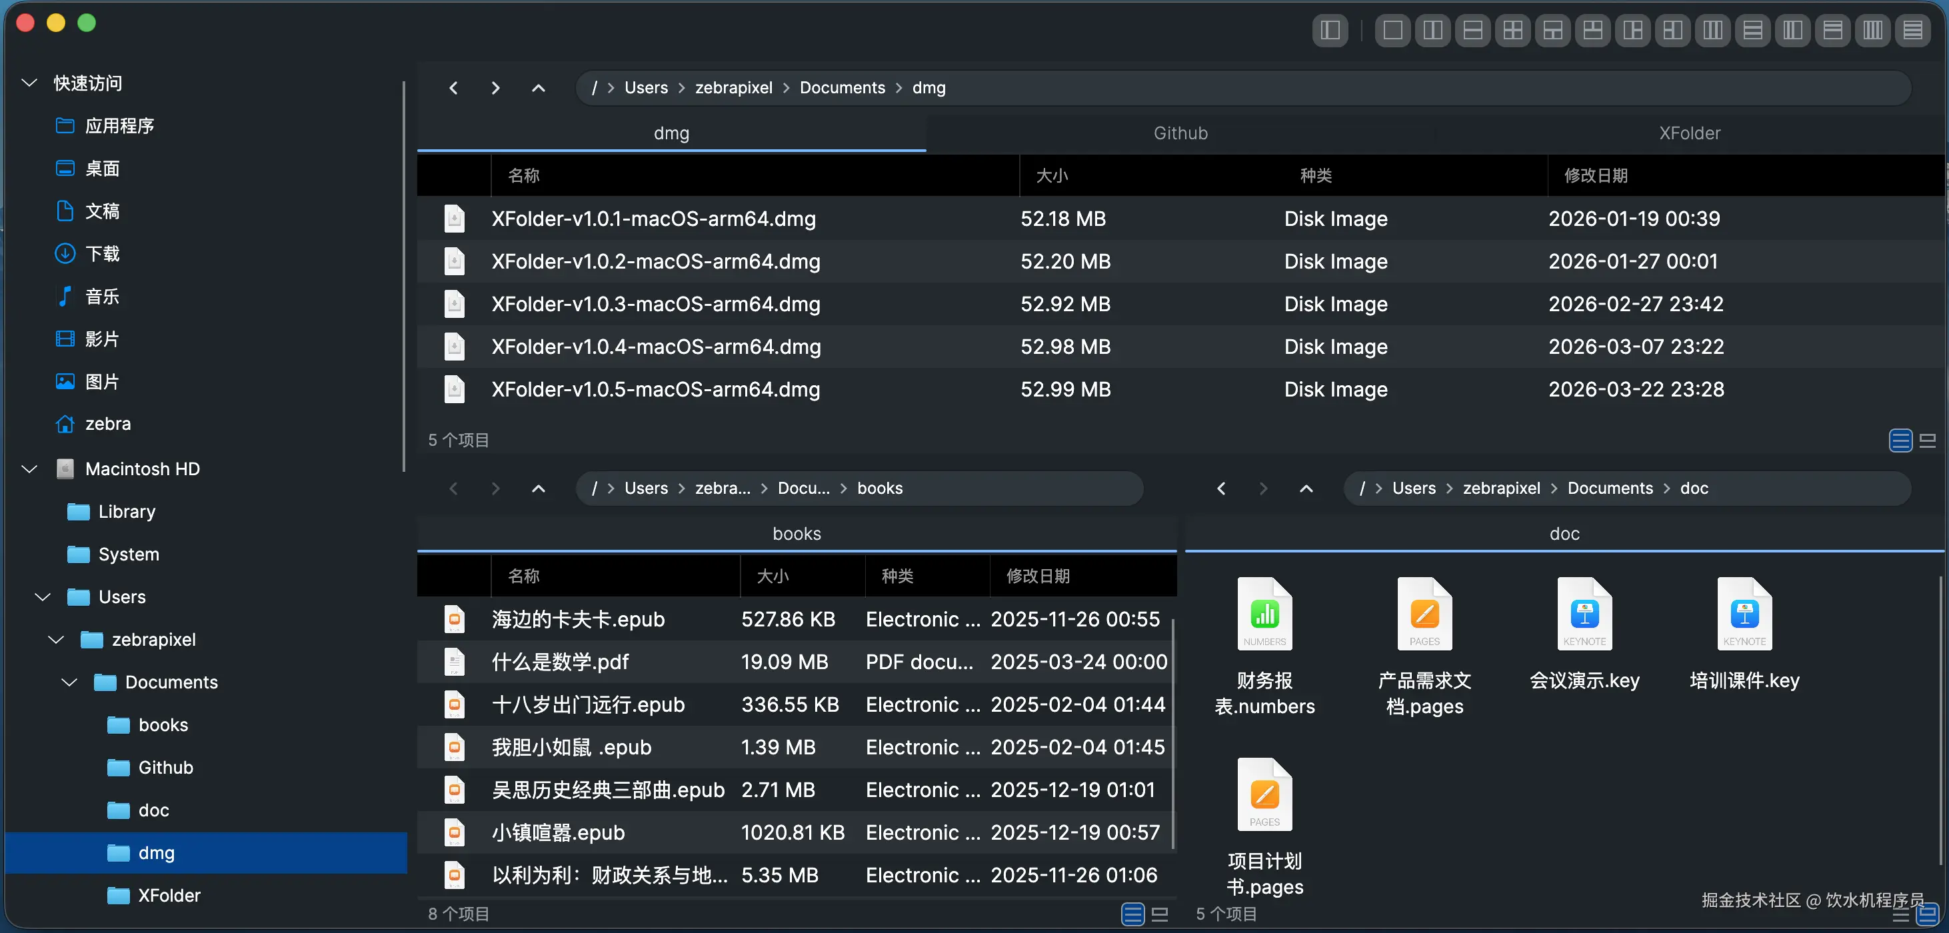
Task: Click the sidebar vertical scrollbar
Action: [x=404, y=276]
